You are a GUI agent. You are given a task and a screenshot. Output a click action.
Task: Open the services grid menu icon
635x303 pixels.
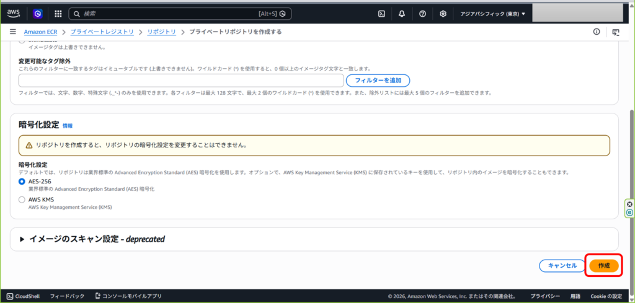click(58, 14)
